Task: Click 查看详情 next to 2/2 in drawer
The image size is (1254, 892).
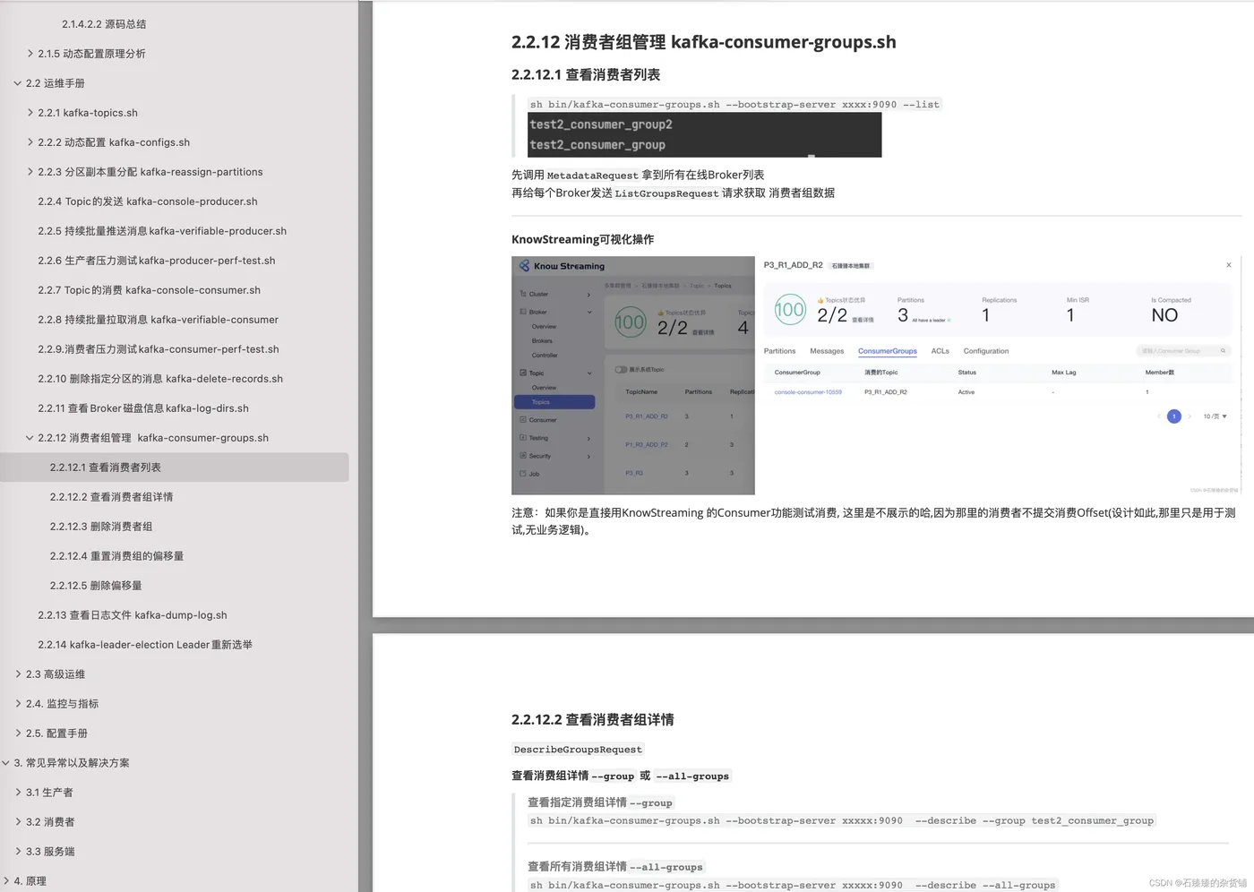Action: [863, 320]
